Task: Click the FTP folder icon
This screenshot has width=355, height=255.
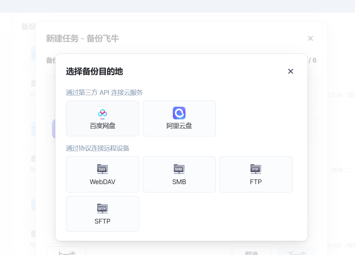Action: 256,169
